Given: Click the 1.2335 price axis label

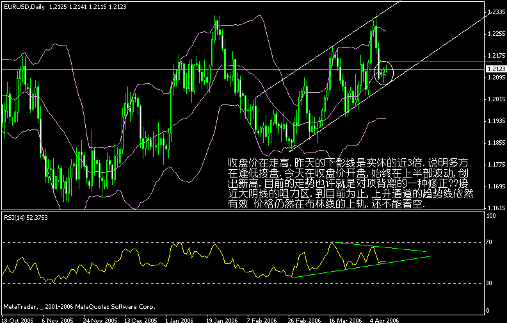Looking at the screenshot, I should click(x=496, y=12).
